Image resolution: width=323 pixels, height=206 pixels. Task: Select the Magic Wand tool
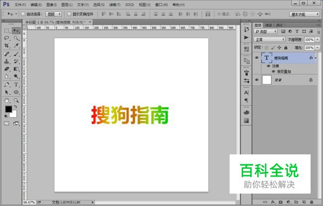tap(16, 38)
